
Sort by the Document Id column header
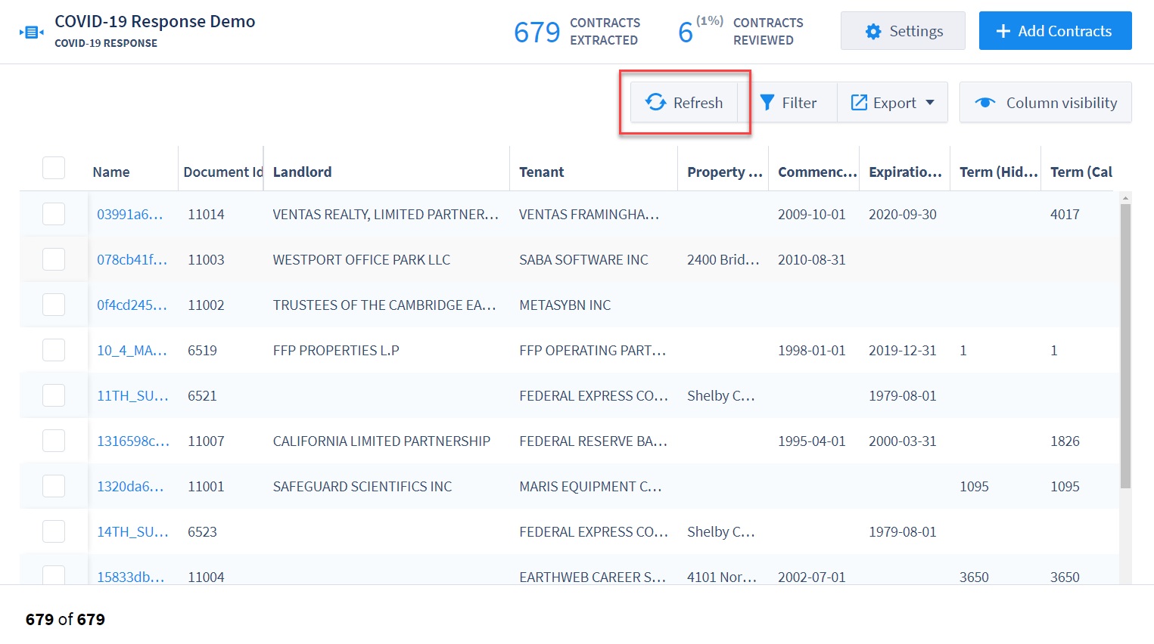(x=223, y=172)
